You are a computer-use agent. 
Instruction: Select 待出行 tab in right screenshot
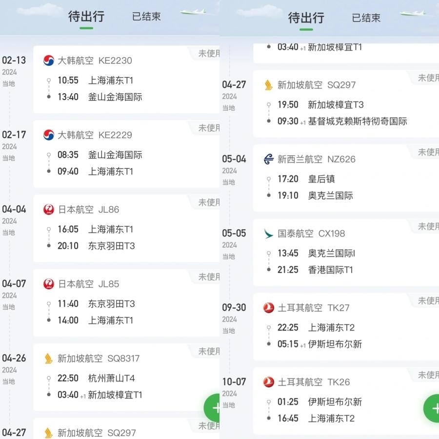pyautogui.click(x=306, y=19)
